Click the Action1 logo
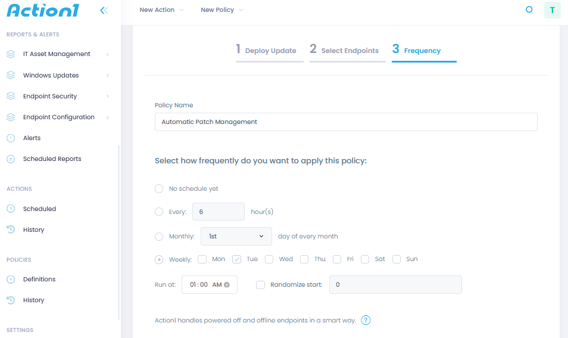Image resolution: width=568 pixels, height=338 pixels. point(43,10)
